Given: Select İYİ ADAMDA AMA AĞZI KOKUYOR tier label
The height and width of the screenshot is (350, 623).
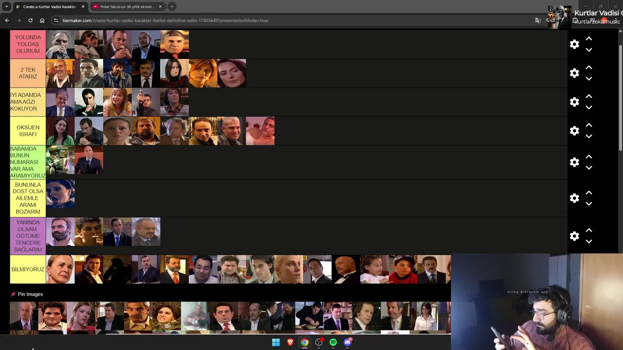Looking at the screenshot, I should 28,102.
